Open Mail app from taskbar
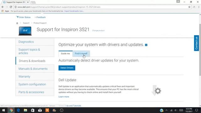The image size is (201, 113). (x=40, y=110)
